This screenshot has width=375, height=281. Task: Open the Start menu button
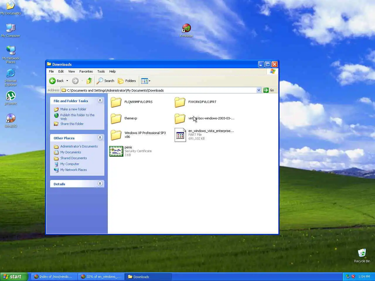[14, 277]
